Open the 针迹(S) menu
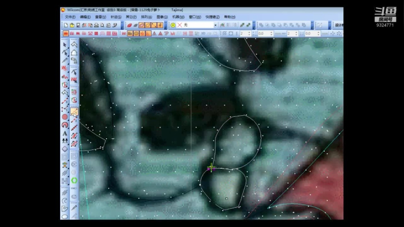Screen dimensions: 404x227 [x=116, y=17]
